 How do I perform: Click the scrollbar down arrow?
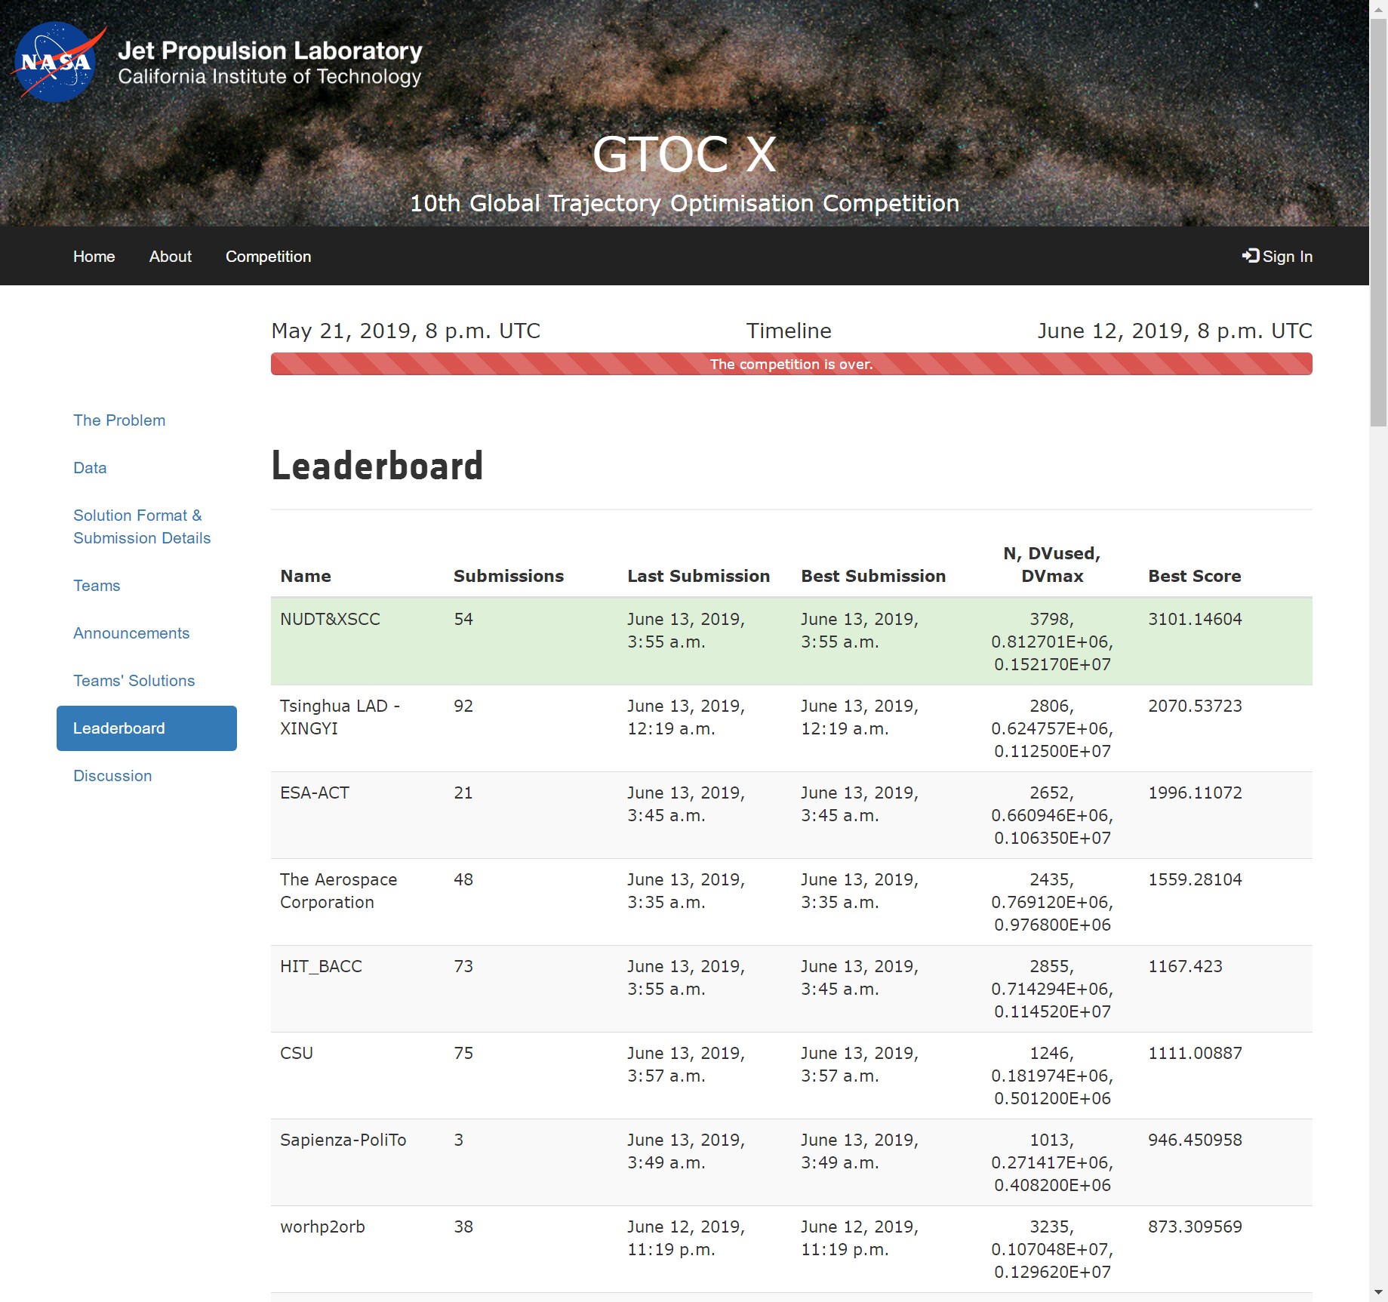pyautogui.click(x=1378, y=1293)
